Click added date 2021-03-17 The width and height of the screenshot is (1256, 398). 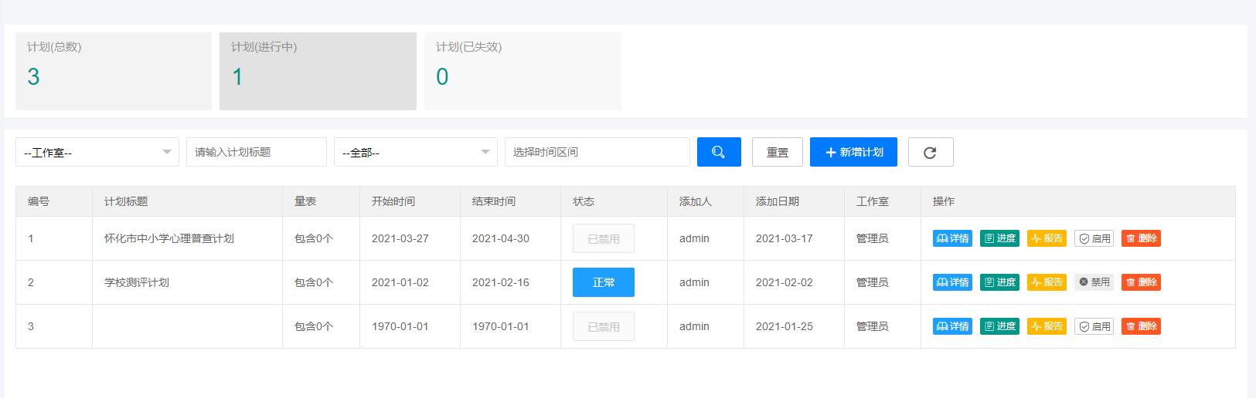tap(785, 238)
